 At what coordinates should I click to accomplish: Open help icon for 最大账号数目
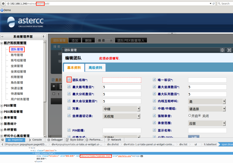[x=69, y=87]
